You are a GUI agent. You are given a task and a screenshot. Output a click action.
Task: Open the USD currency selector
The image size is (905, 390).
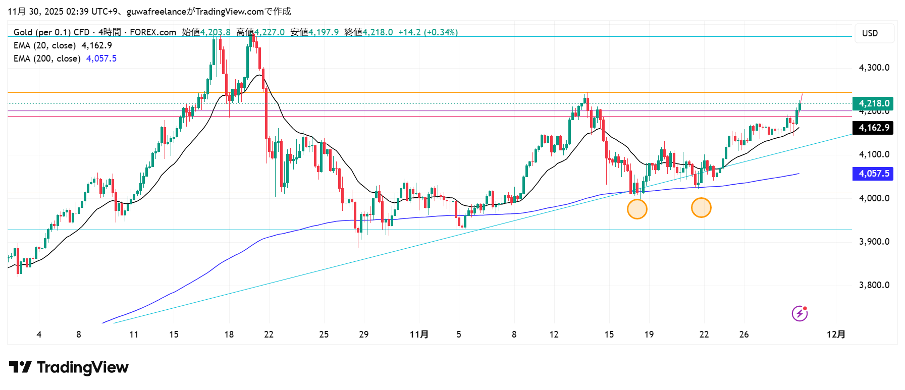(x=870, y=33)
